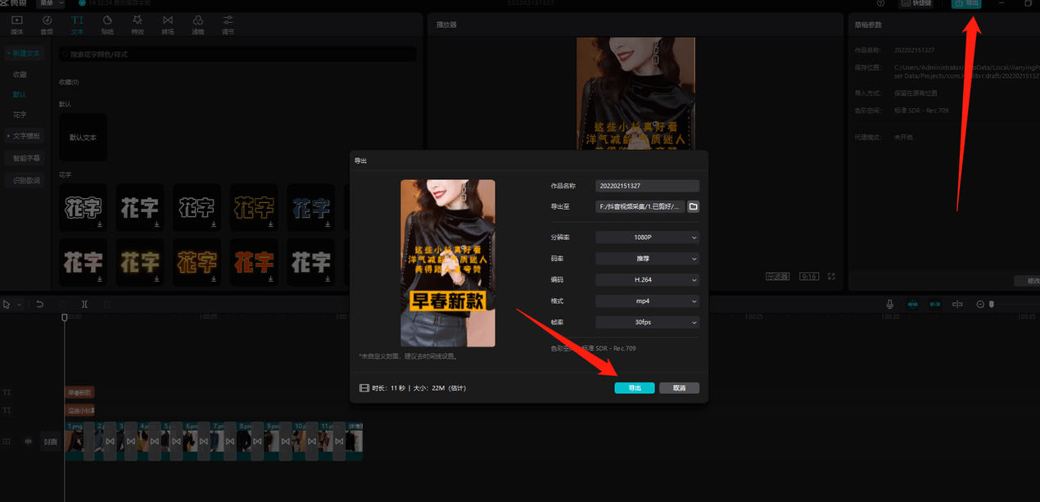Open the 码率 推荐 dropdown
The height and width of the screenshot is (502, 1040).
647,259
